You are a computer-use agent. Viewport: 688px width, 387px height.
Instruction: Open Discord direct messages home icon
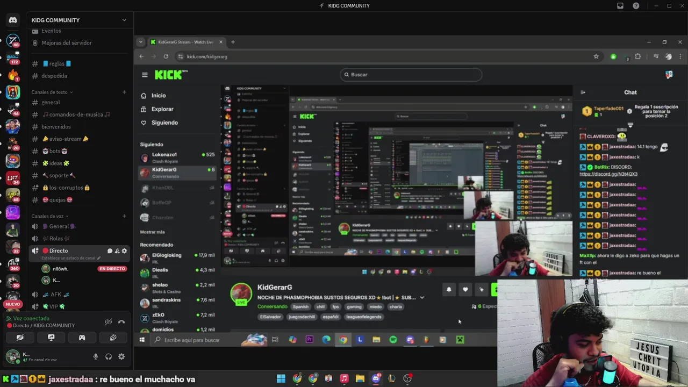click(13, 20)
